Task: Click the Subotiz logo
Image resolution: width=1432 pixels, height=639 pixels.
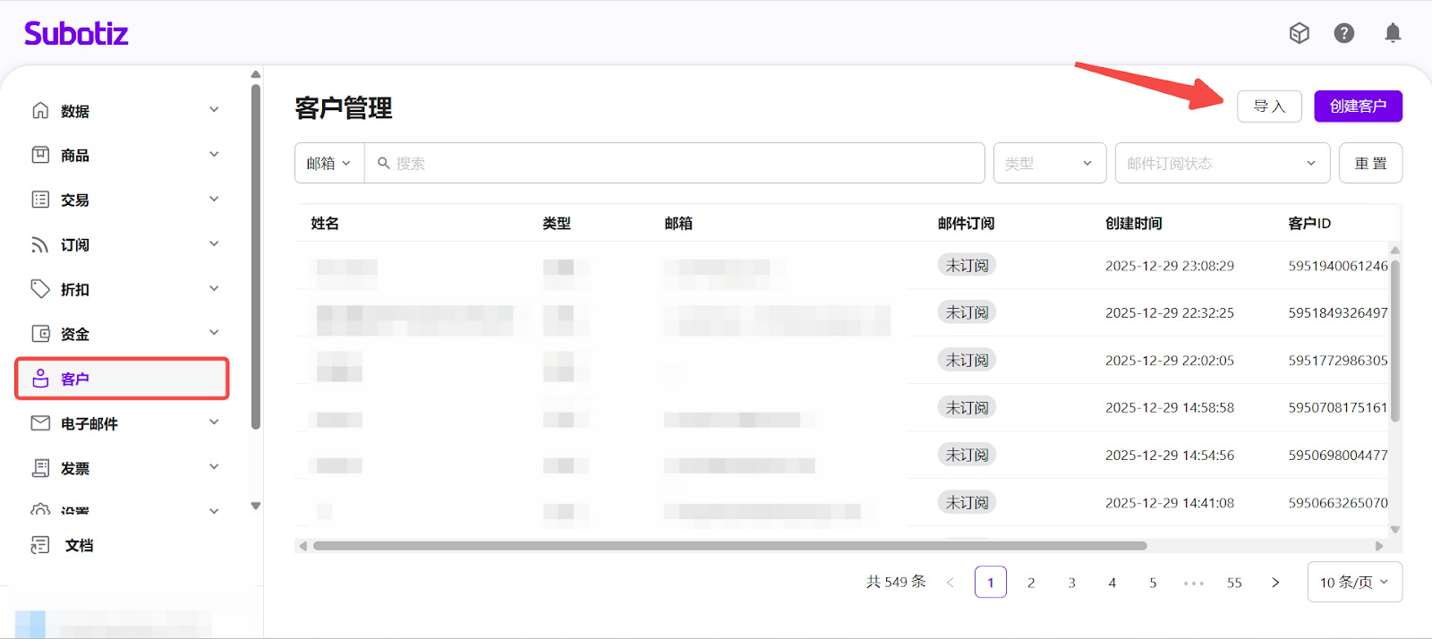Action: coord(76,34)
